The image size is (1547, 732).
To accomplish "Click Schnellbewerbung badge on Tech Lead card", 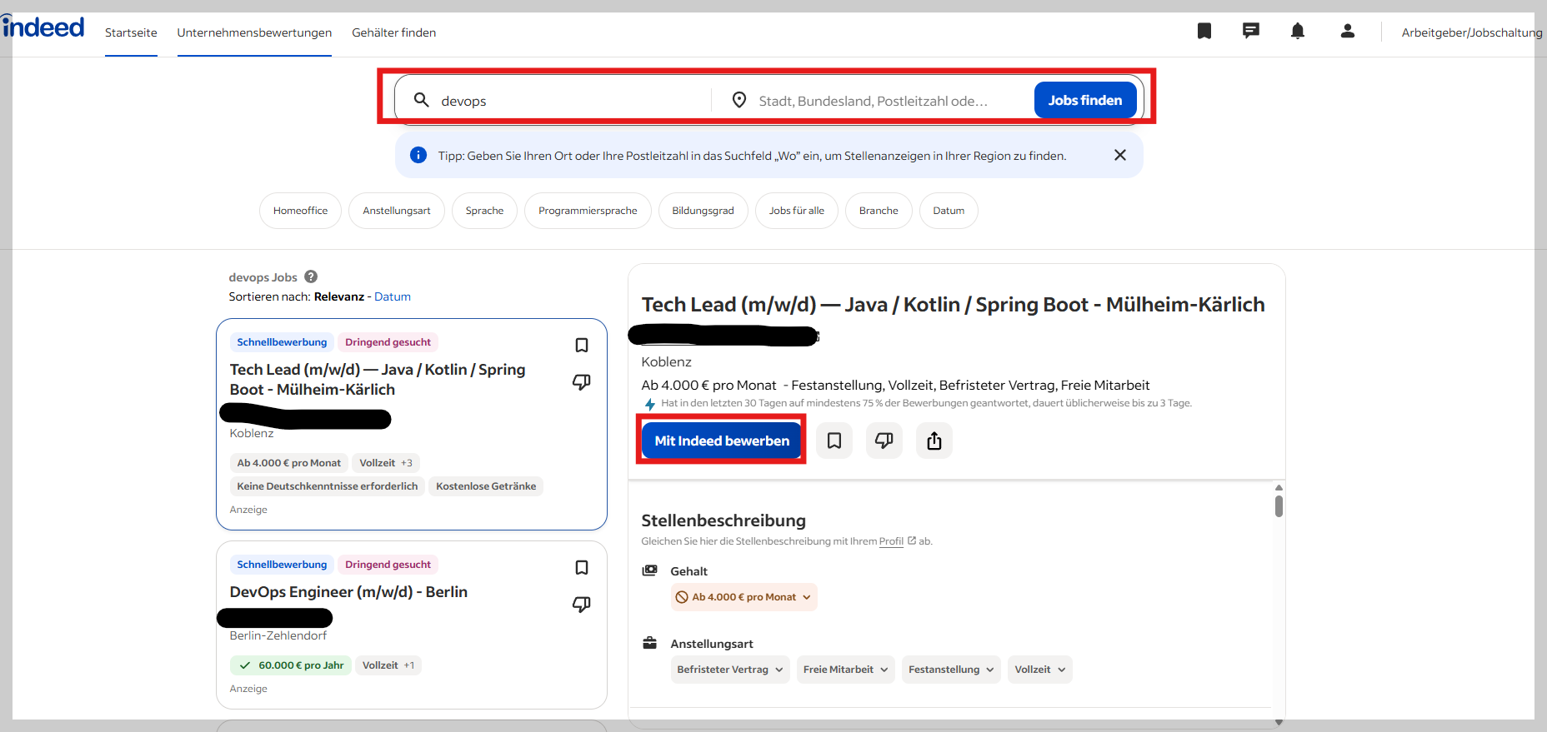I will coord(282,342).
